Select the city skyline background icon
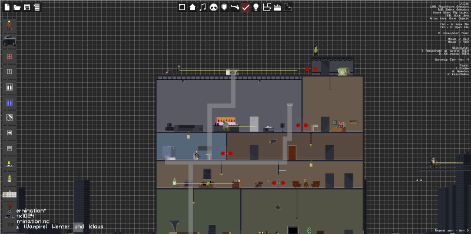 tap(277, 7)
